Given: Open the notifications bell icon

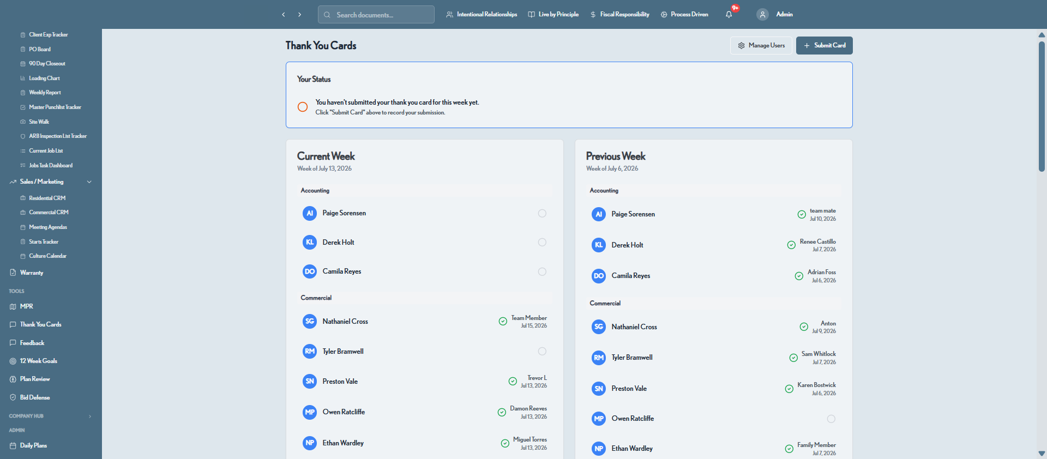Looking at the screenshot, I should tap(729, 15).
